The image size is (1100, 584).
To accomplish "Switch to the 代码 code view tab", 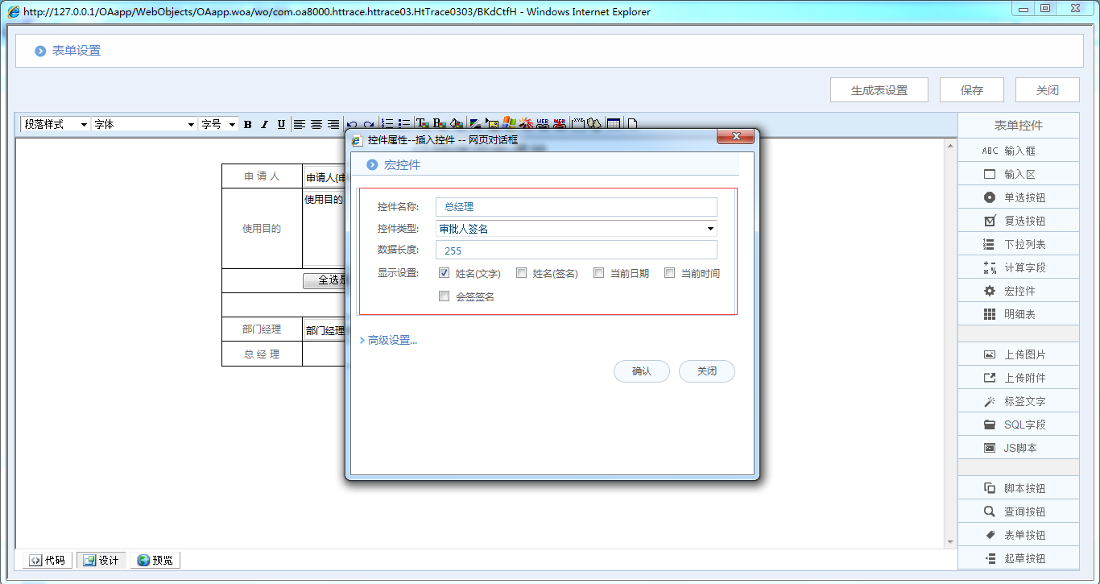I will click(47, 560).
